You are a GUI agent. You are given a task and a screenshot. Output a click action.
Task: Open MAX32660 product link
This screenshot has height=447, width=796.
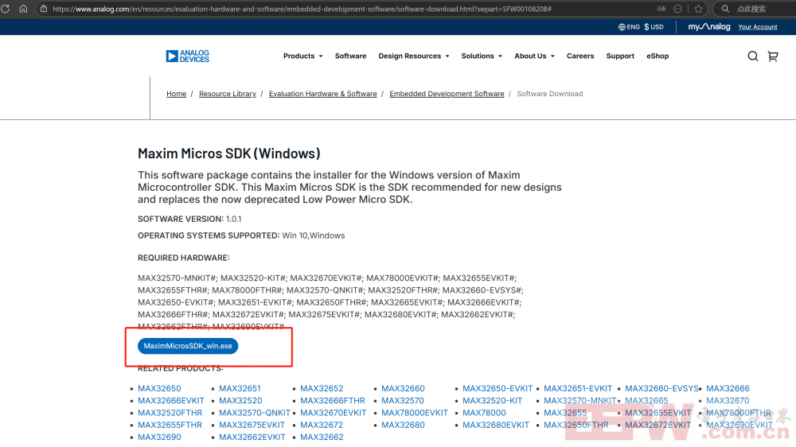(403, 389)
